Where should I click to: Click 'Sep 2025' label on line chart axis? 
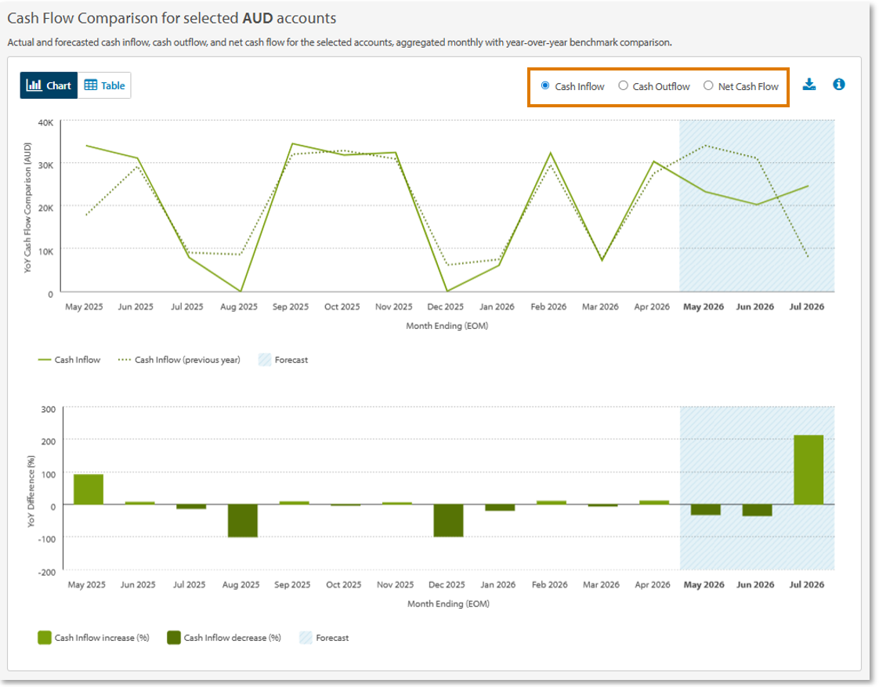pos(291,306)
